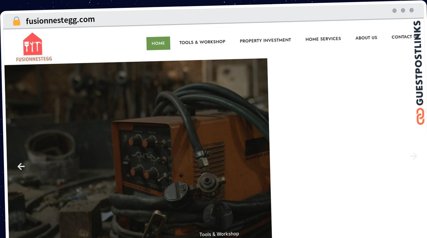Open the Contact Us page
Image resolution: width=427 pixels, height=238 pixels.
point(406,37)
